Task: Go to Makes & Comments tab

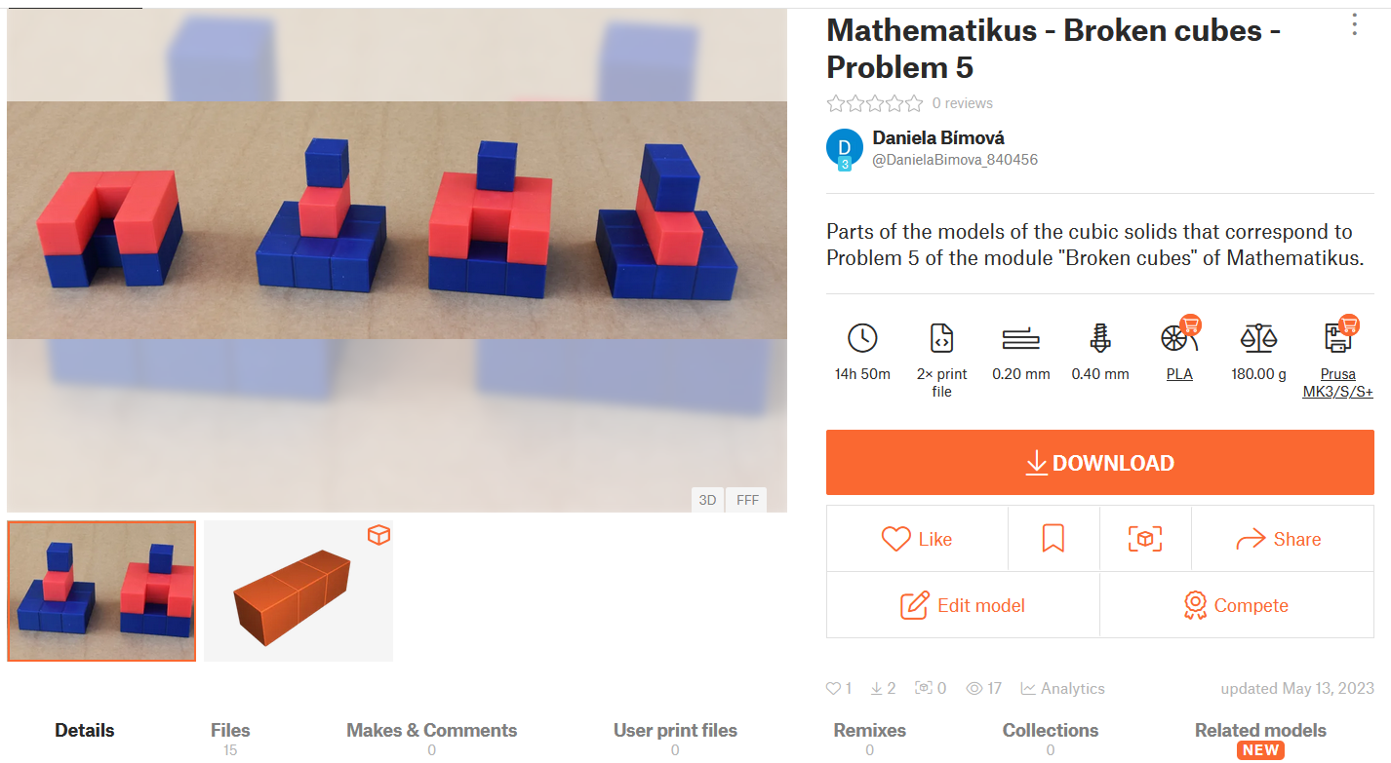Action: click(431, 731)
